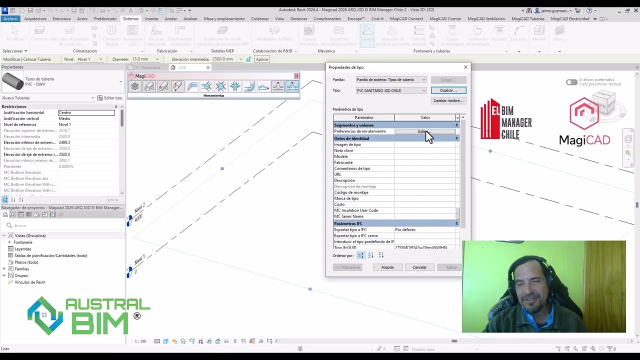
Task: Click Editar routing preferences button
Action: coord(425,131)
